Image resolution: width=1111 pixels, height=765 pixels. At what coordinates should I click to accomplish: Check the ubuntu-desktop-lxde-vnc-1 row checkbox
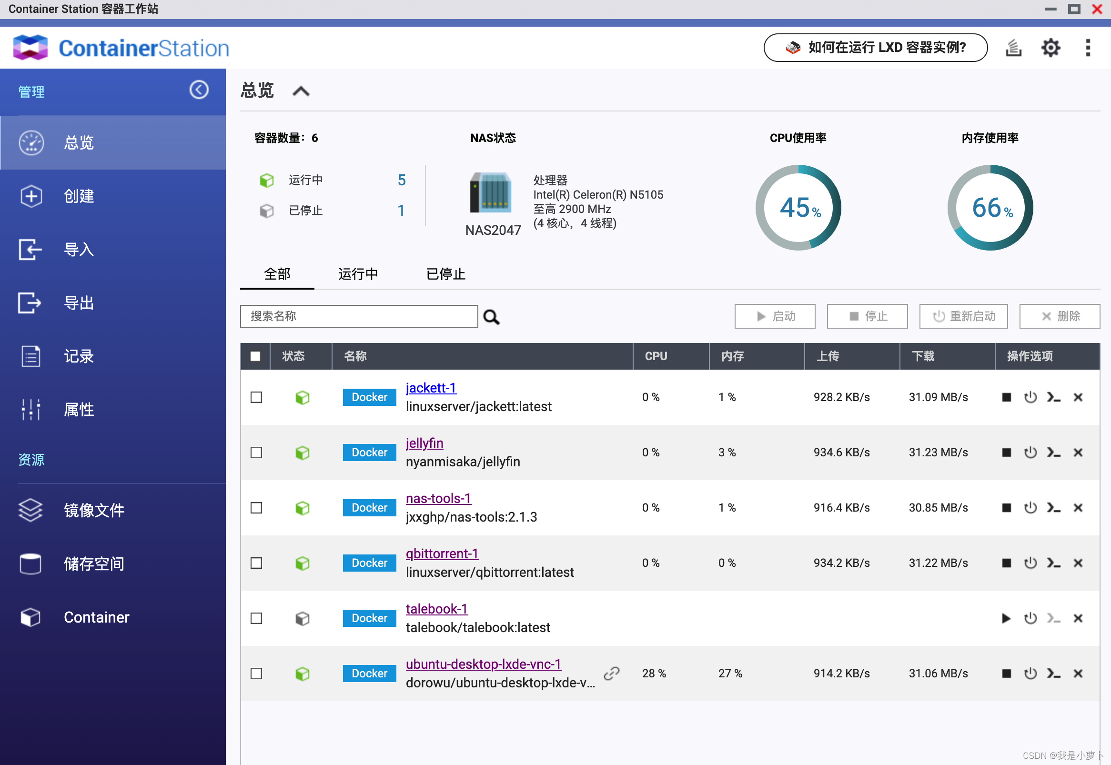(x=256, y=674)
